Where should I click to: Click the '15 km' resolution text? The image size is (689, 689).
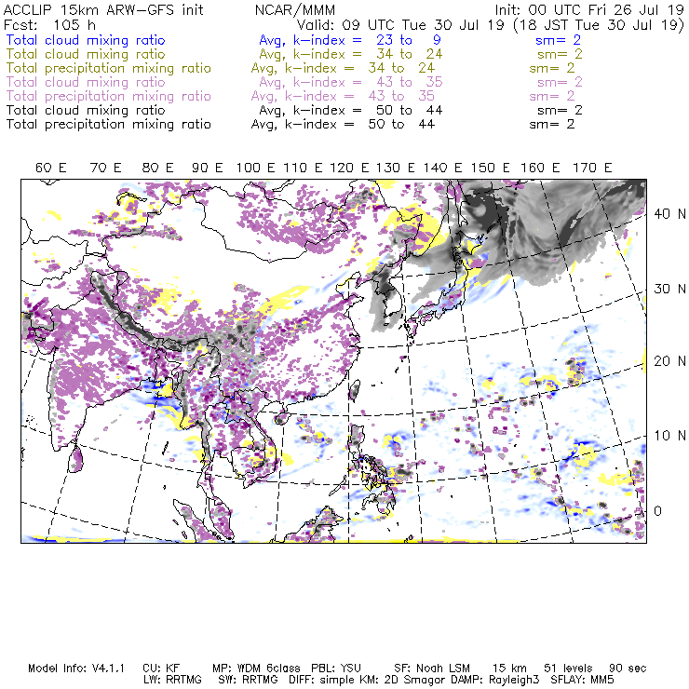click(x=509, y=669)
